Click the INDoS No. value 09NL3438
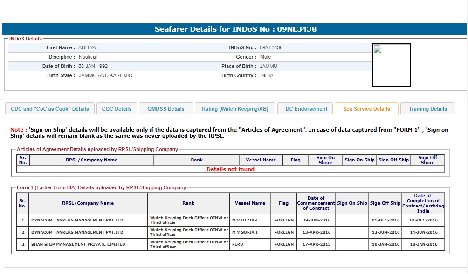 271,47
